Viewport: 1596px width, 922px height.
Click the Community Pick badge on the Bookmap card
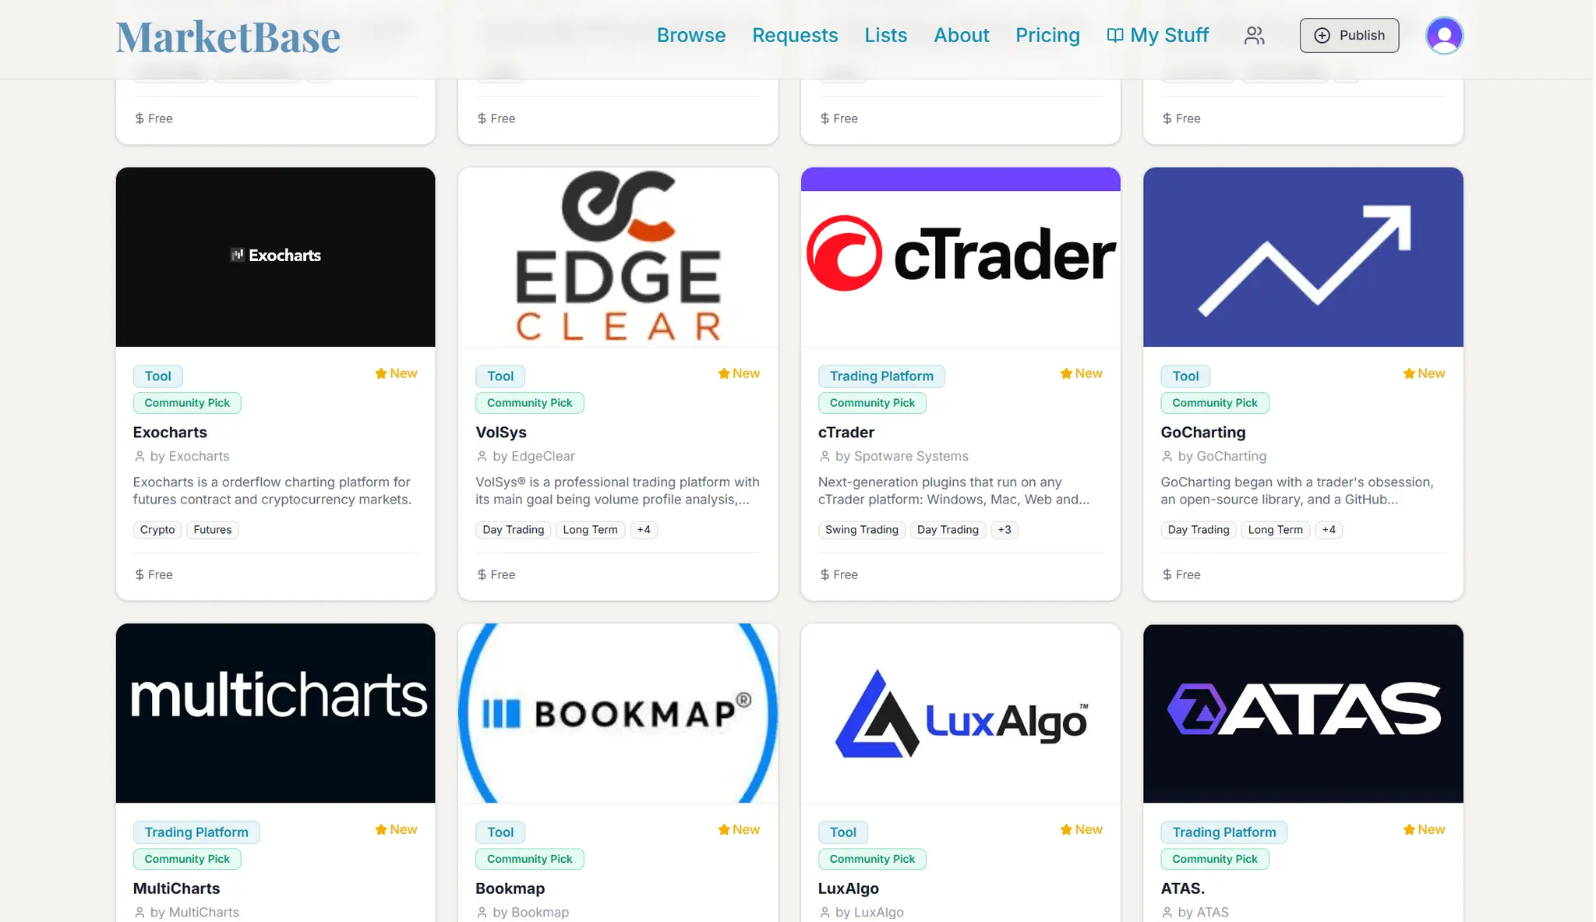pos(530,858)
